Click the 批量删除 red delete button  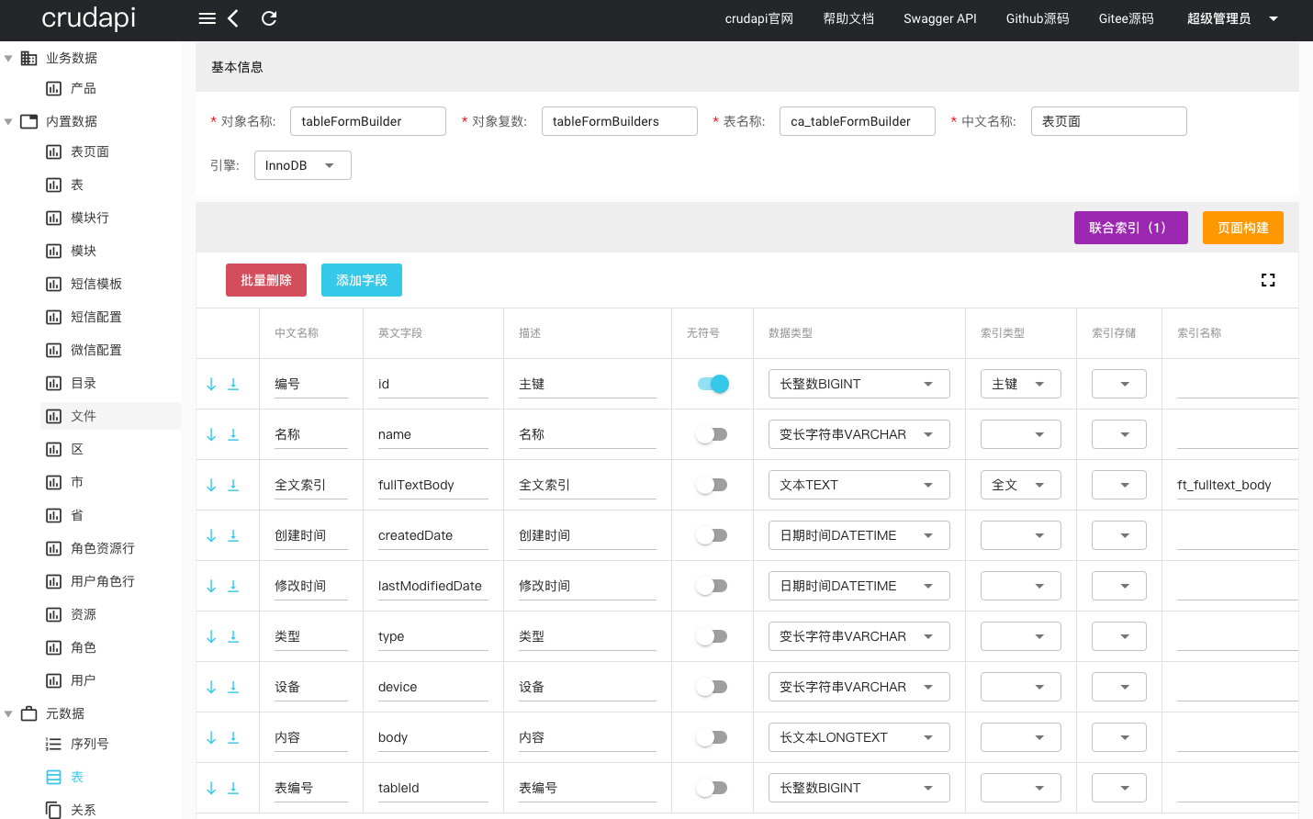[x=265, y=280]
